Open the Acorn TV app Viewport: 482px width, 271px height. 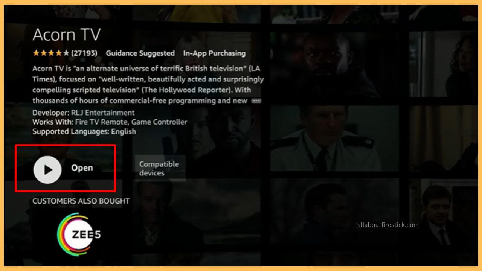[x=66, y=168]
